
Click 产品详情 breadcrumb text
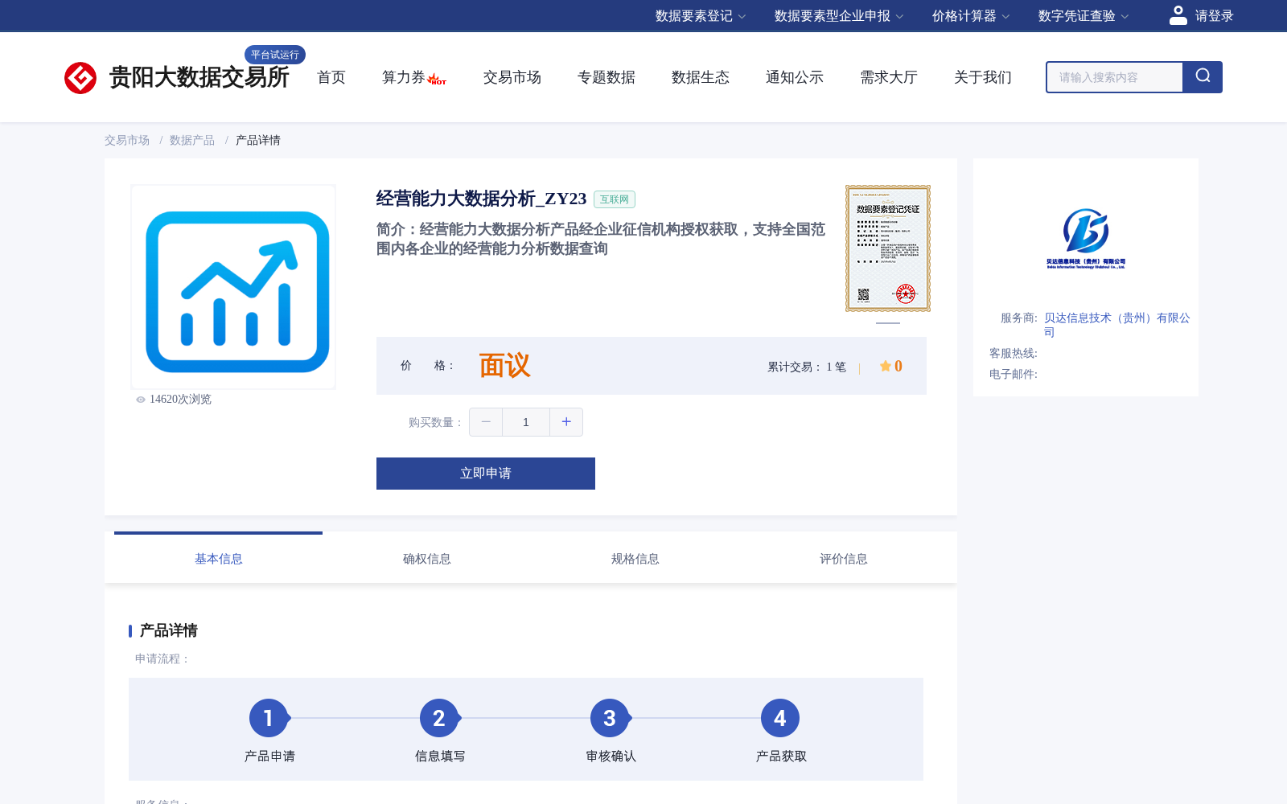258,140
